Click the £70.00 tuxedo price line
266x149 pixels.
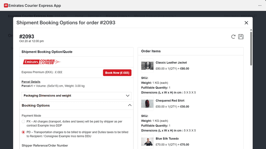tap(173, 145)
